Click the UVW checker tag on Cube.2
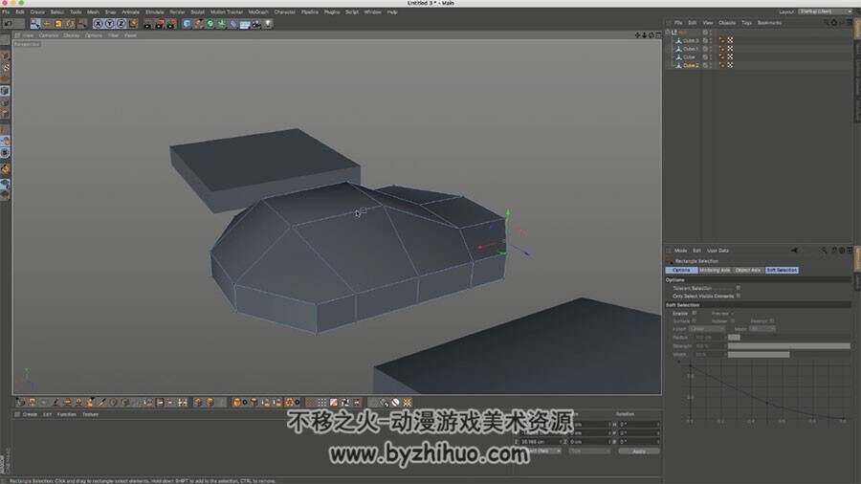This screenshot has height=484, width=861. [730, 65]
